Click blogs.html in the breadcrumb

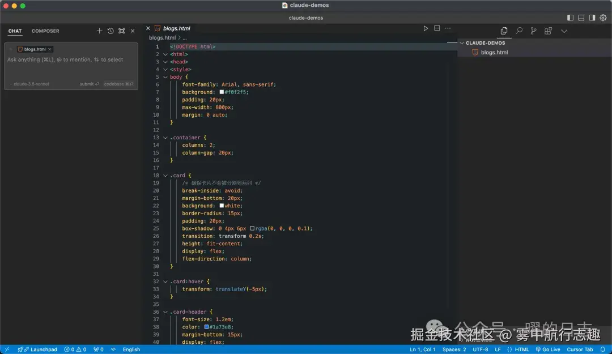(x=163, y=38)
